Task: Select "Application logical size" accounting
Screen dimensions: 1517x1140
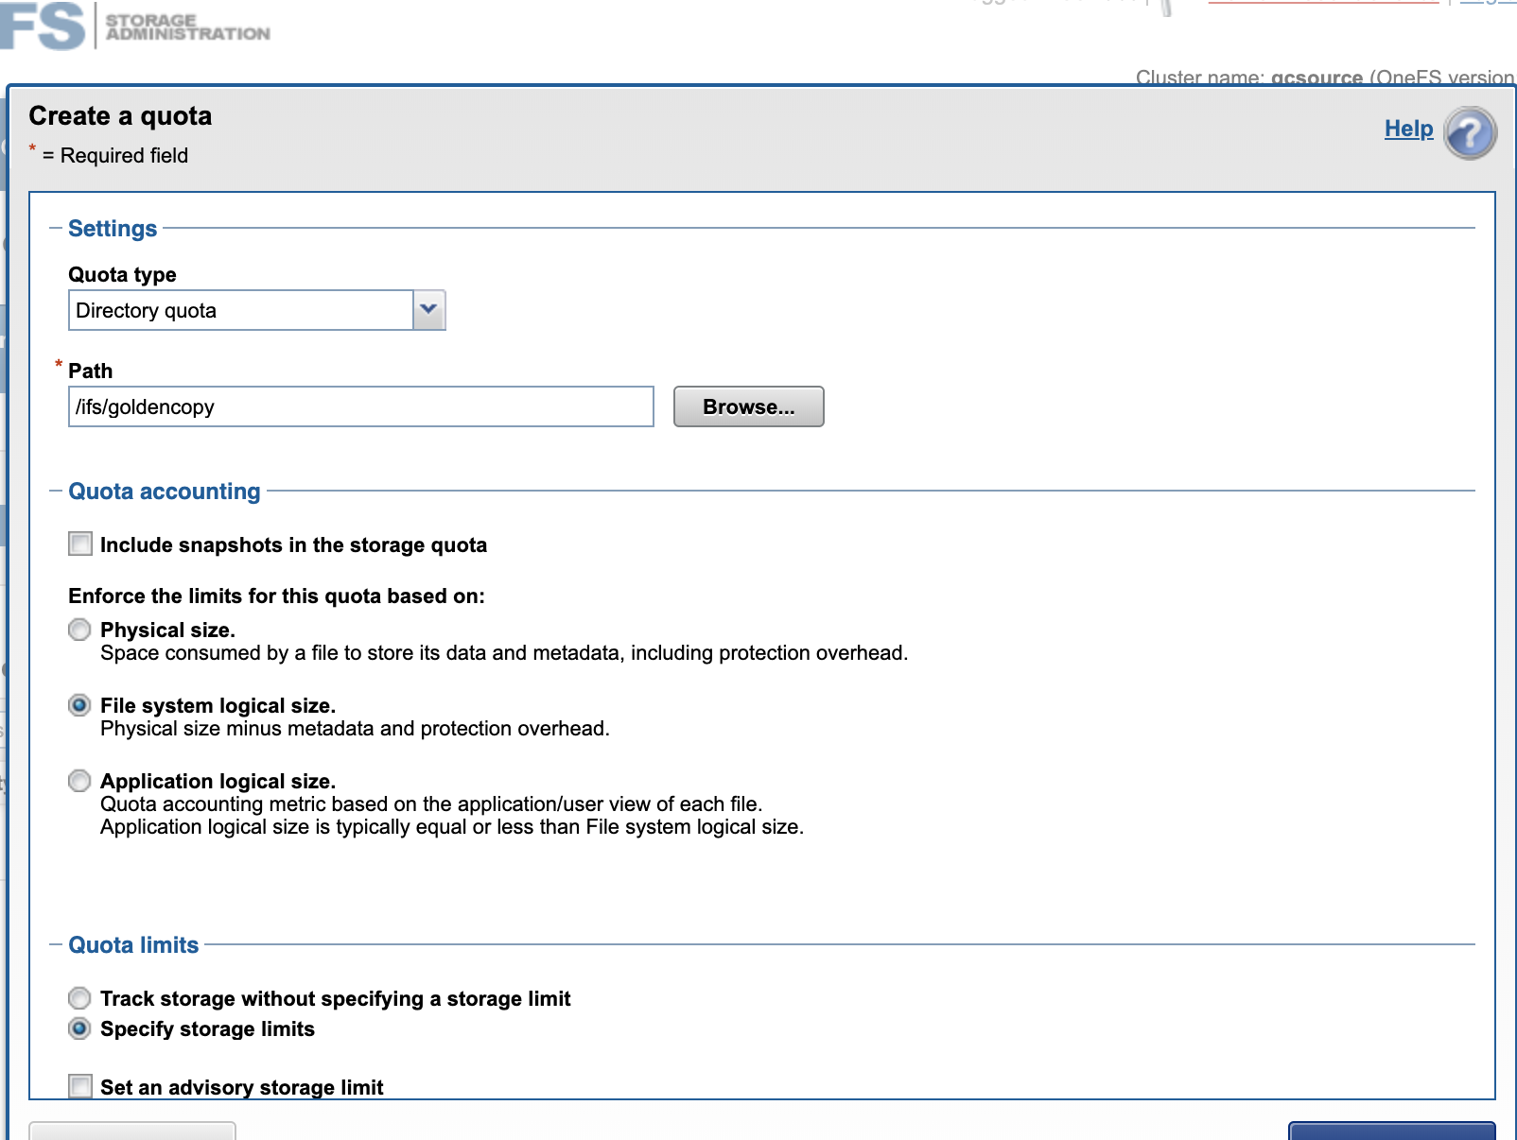Action: click(x=79, y=781)
